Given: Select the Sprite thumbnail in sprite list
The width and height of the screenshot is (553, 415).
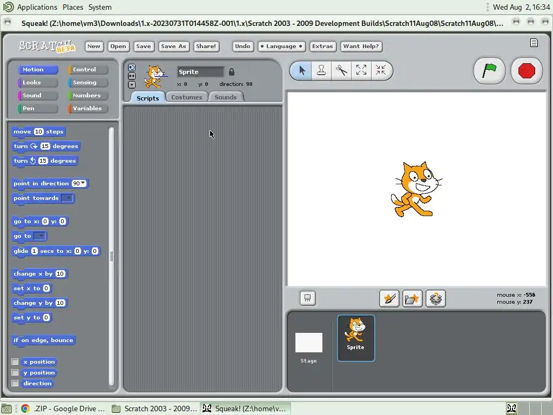Looking at the screenshot, I should [356, 338].
